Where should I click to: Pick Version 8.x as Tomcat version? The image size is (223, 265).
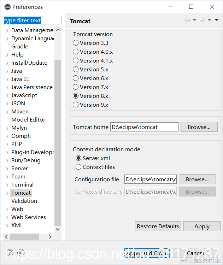point(76,96)
